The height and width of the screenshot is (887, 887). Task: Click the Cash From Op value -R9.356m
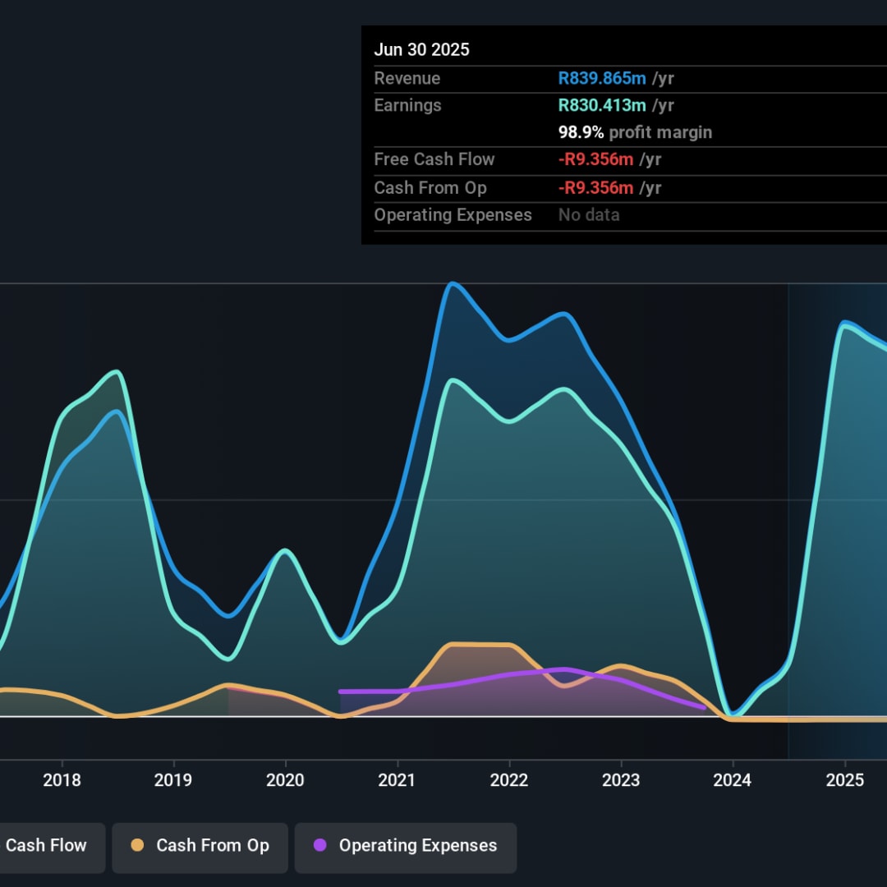click(x=595, y=188)
